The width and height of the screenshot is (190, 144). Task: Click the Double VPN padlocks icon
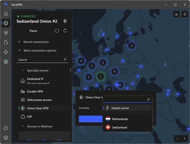(23, 91)
